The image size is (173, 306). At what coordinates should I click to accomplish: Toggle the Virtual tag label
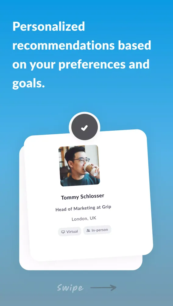(x=72, y=232)
